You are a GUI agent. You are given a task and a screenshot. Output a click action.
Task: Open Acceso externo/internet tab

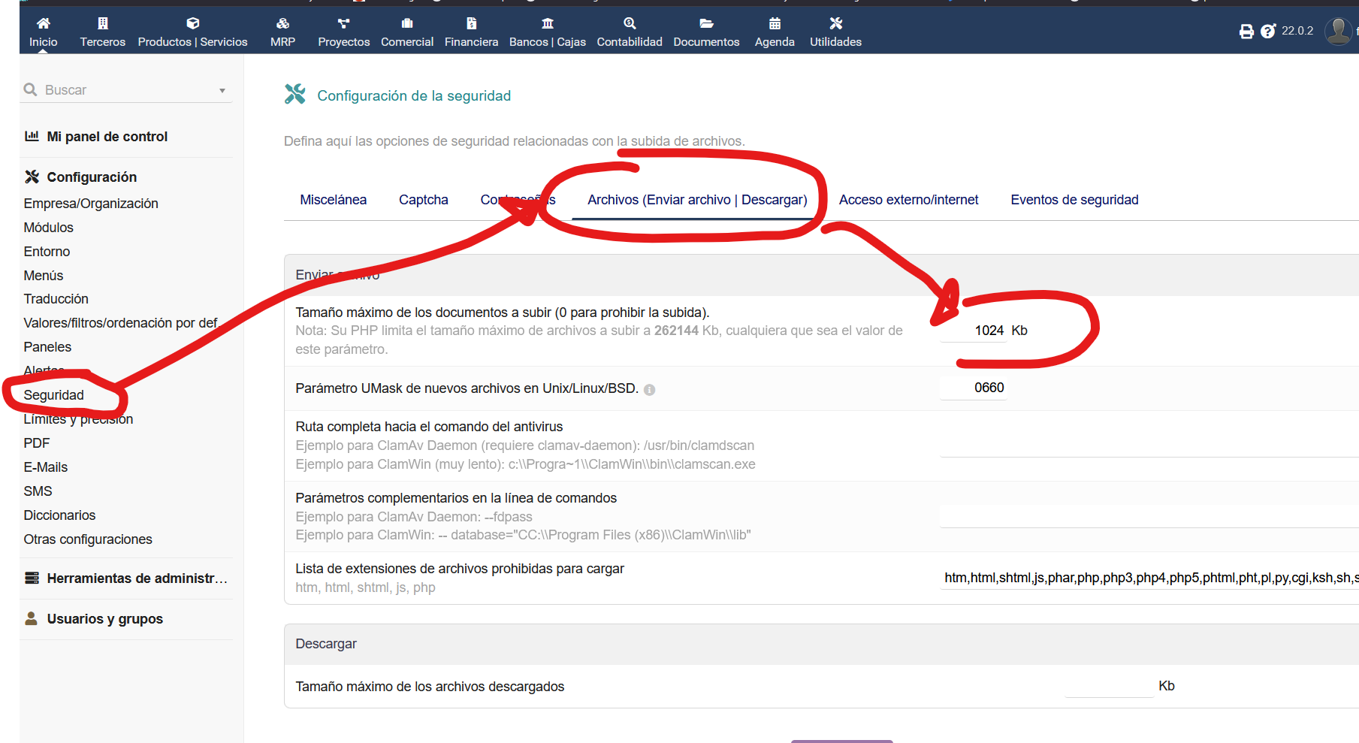908,200
